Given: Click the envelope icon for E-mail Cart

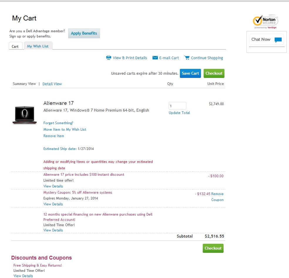Looking at the screenshot, I should pyautogui.click(x=155, y=58).
